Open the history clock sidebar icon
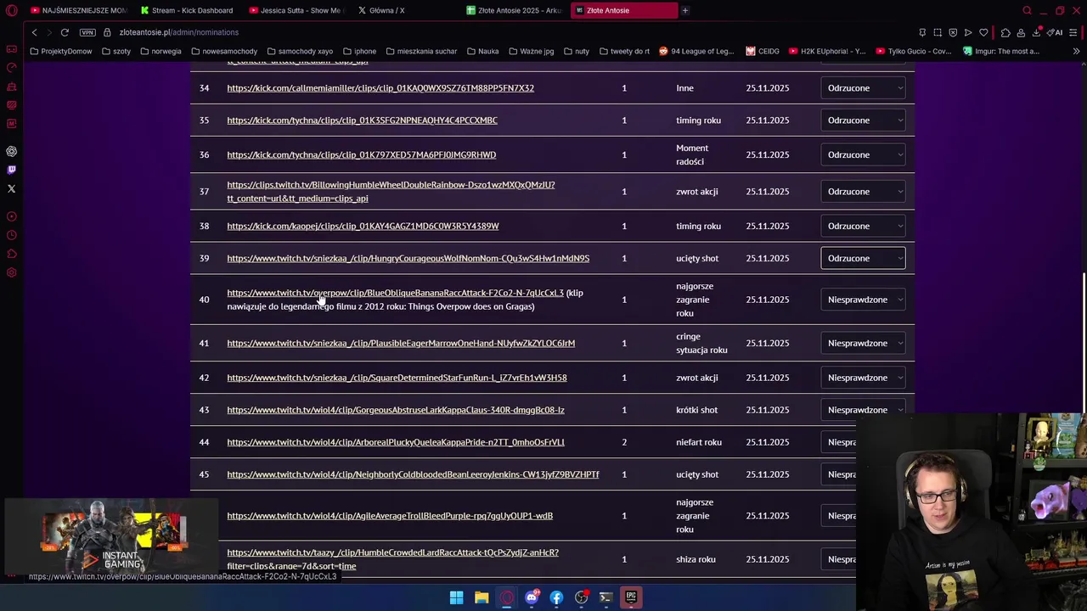 pos(11,235)
